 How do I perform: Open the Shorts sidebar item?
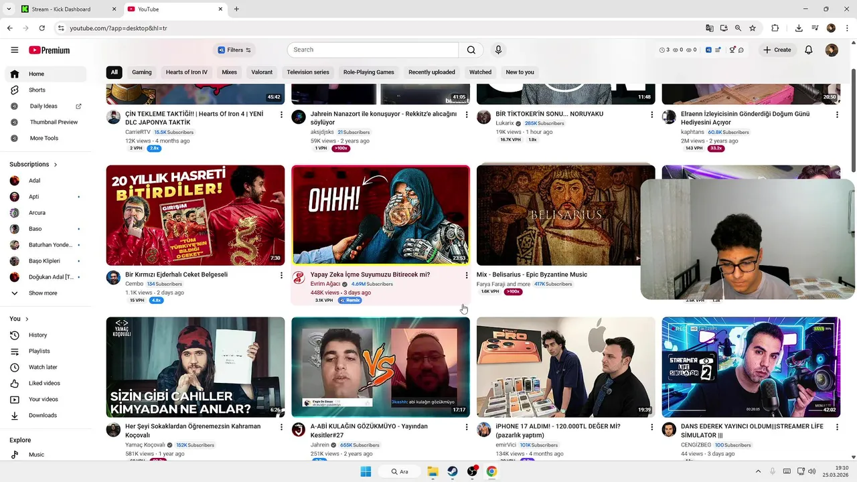pyautogui.click(x=46, y=90)
